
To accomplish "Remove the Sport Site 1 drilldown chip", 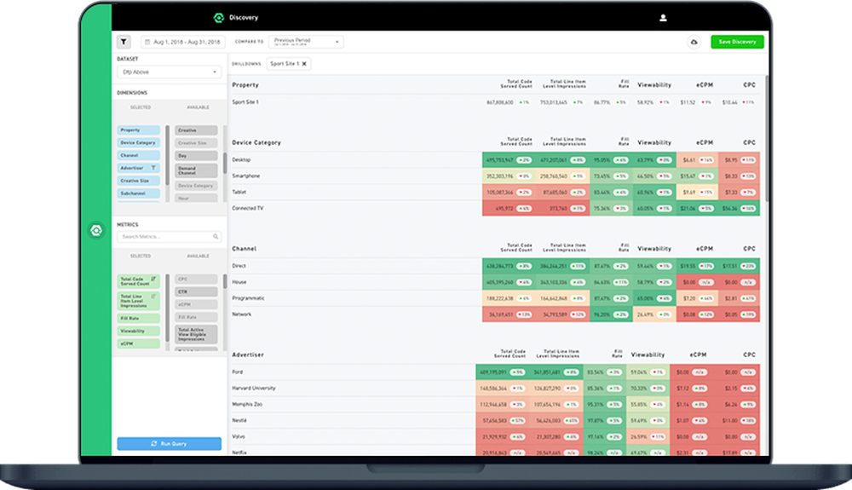I will tap(304, 64).
